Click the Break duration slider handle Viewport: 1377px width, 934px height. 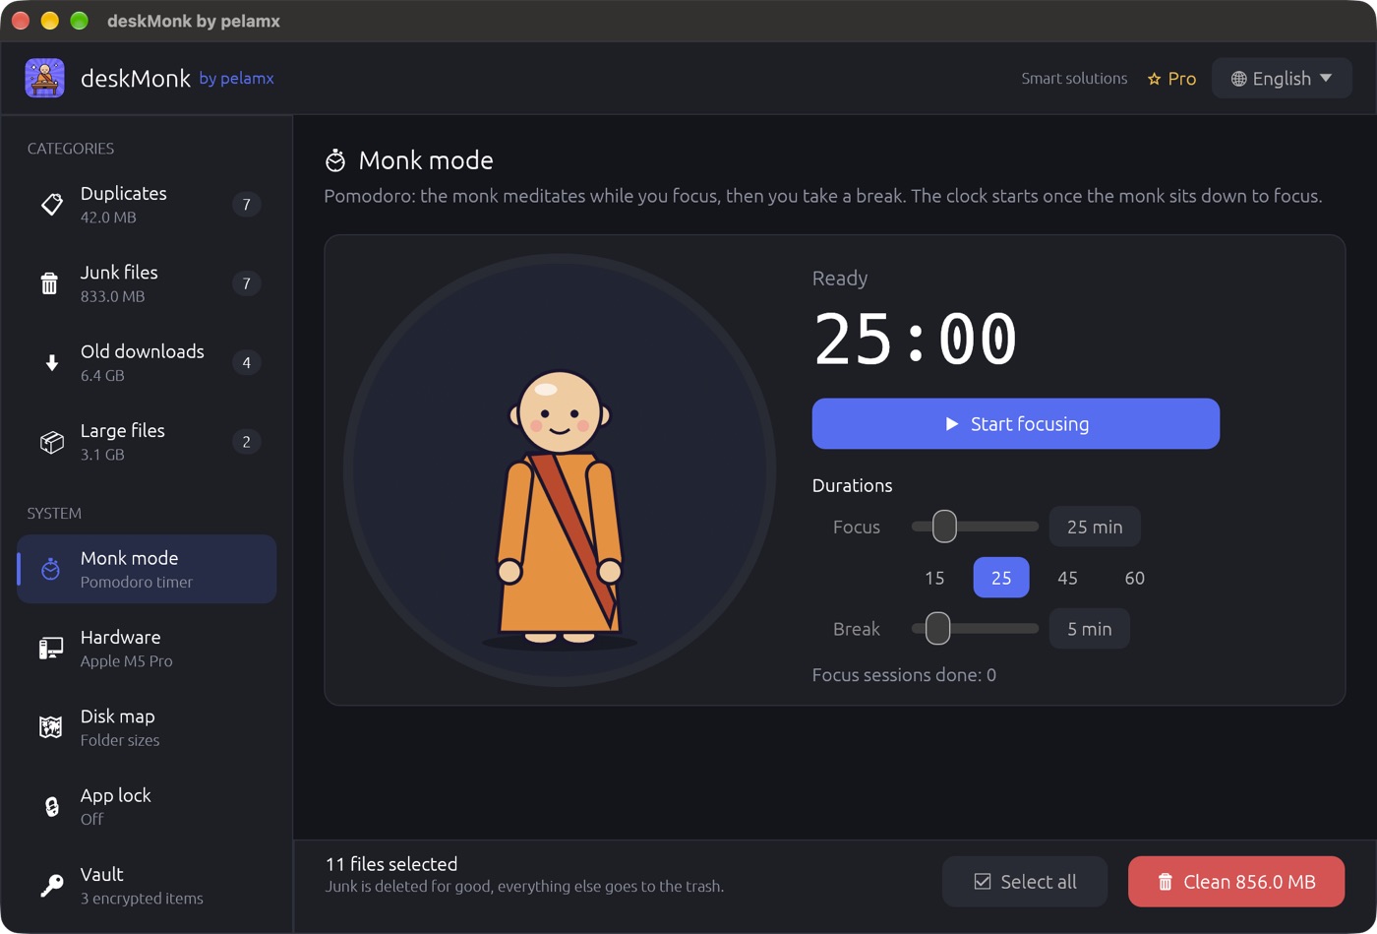click(938, 629)
